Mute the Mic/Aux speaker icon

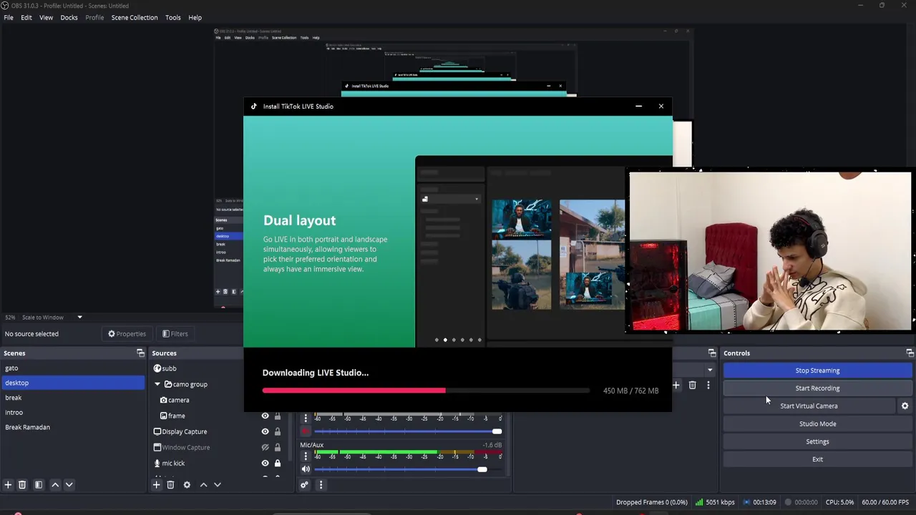click(x=306, y=469)
